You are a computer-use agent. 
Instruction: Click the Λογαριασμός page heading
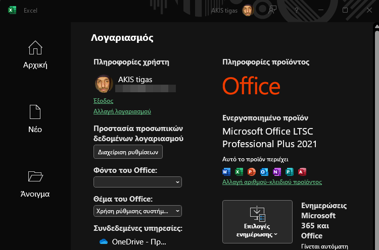[x=122, y=38]
